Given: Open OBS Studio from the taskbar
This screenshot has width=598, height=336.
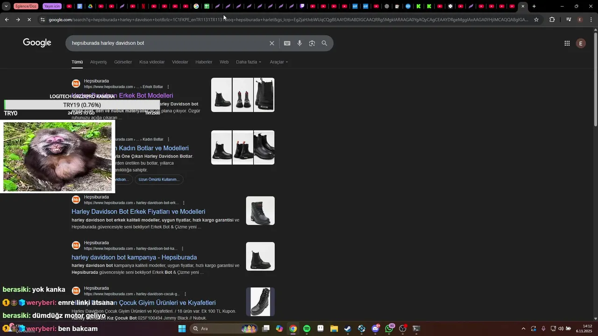Looking at the screenshot, I should point(403,329).
